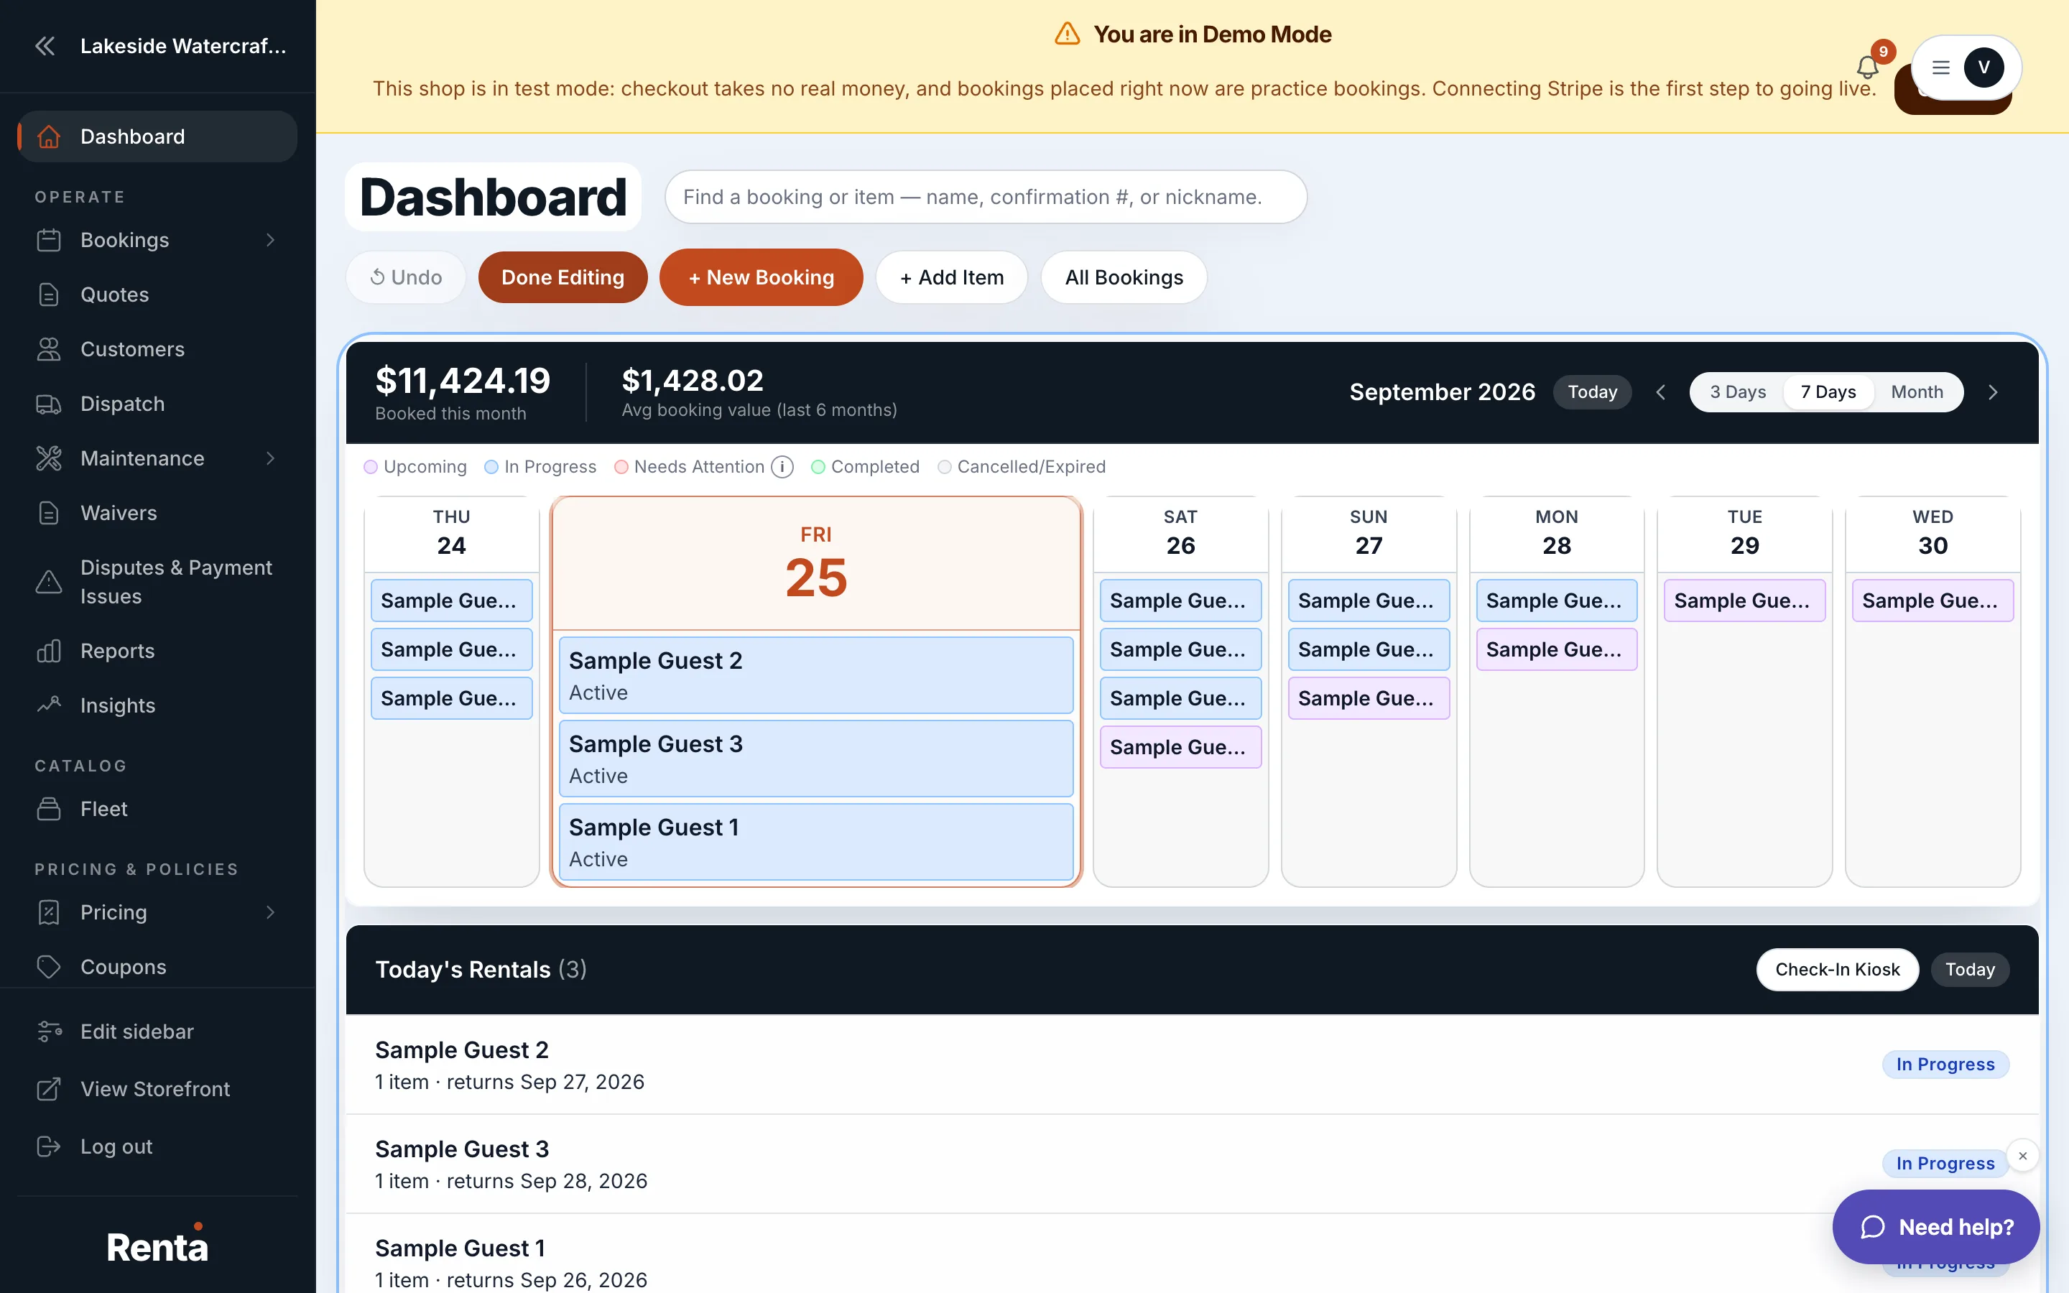Focus the booking search field

point(986,197)
